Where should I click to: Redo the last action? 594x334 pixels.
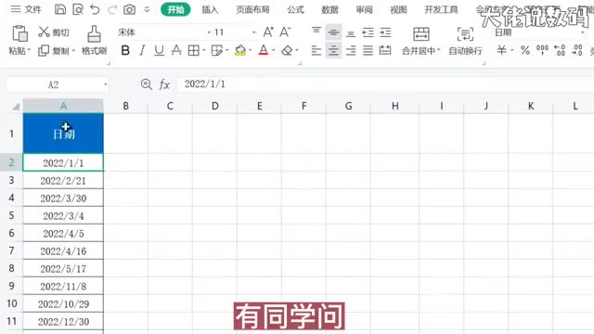click(112, 9)
